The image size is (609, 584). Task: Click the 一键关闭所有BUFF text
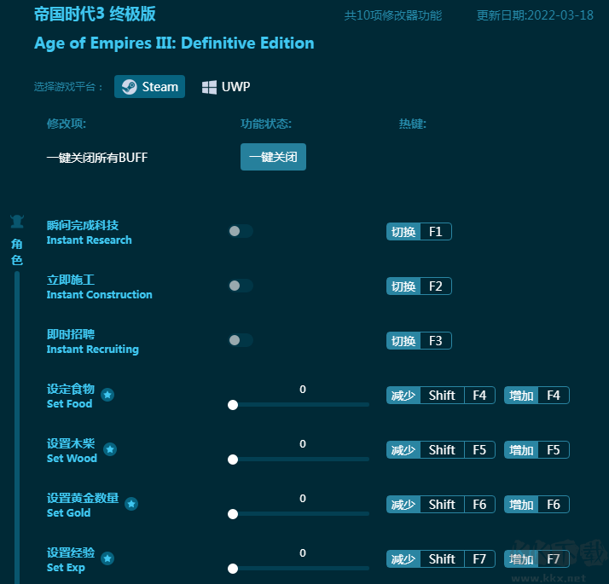(97, 158)
